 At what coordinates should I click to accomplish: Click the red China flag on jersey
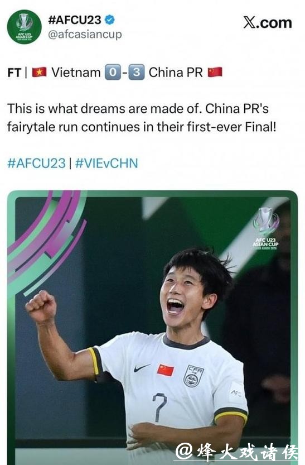tap(165, 370)
